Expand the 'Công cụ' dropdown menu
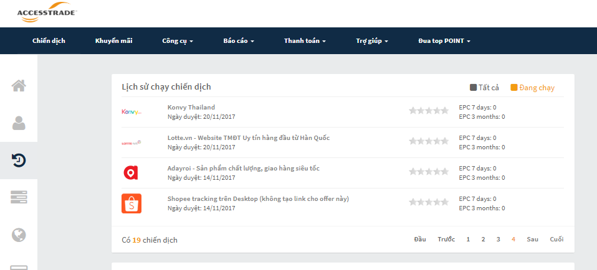The height and width of the screenshot is (270, 597). [178, 41]
